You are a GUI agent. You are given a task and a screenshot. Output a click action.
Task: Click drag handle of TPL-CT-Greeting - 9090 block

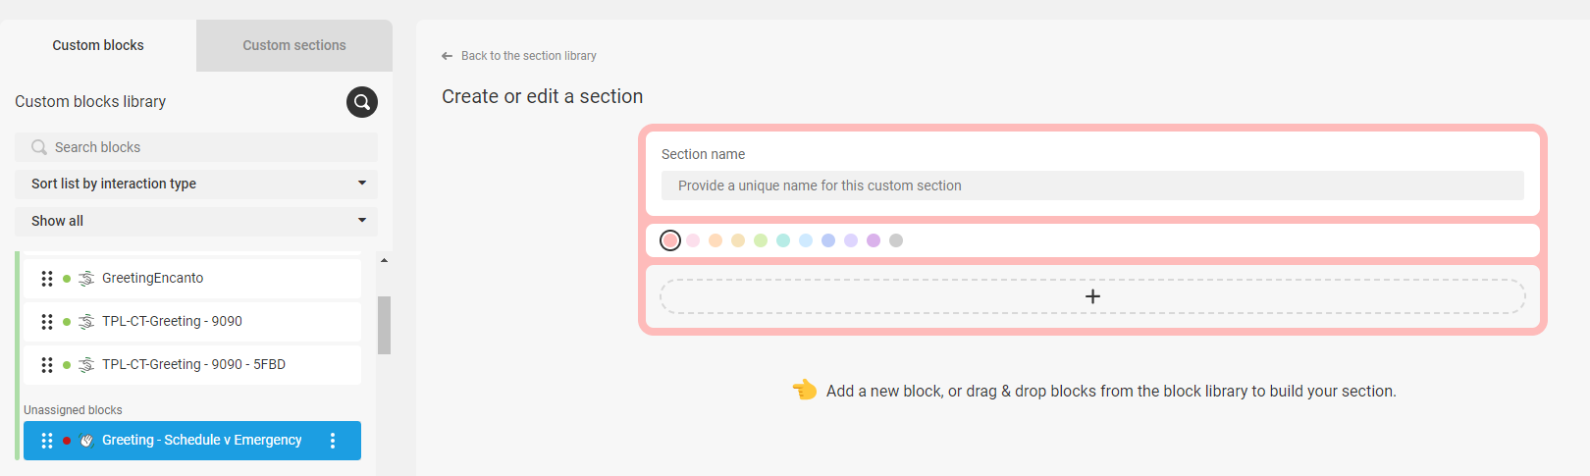pos(47,322)
